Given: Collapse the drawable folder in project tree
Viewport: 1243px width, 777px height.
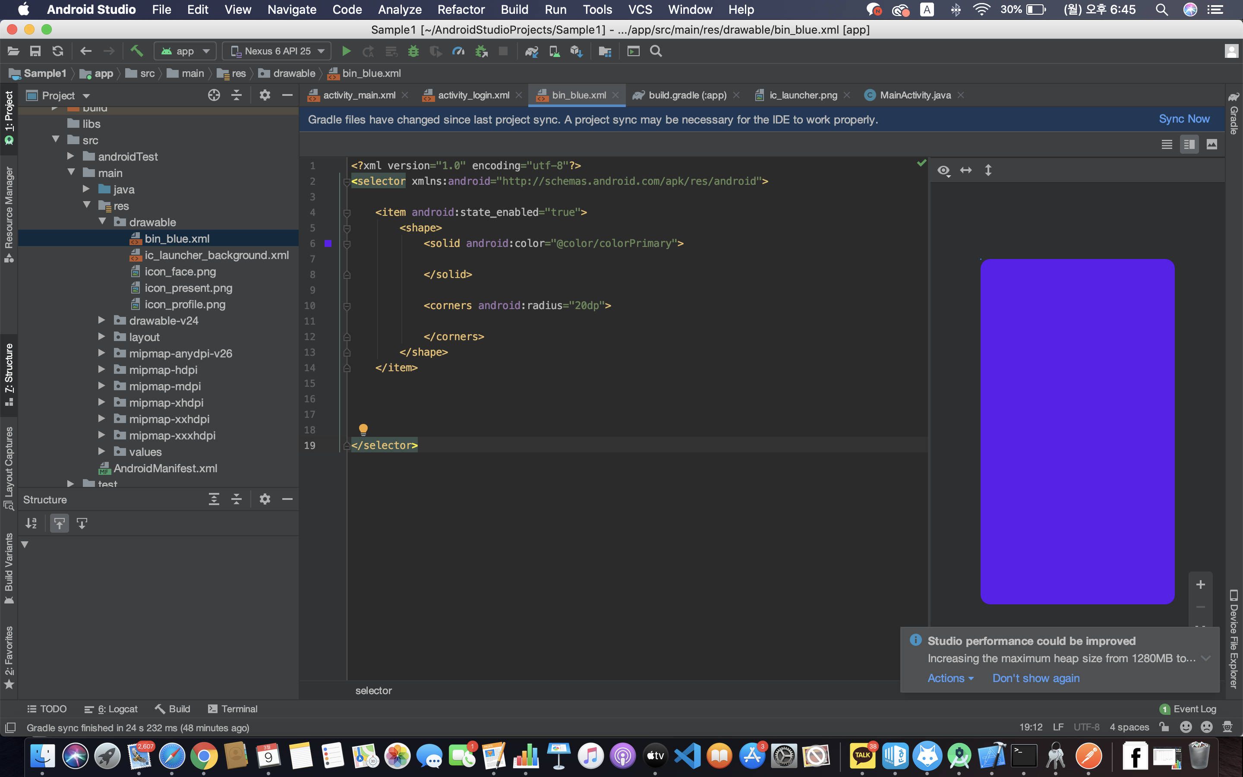Looking at the screenshot, I should tap(103, 222).
